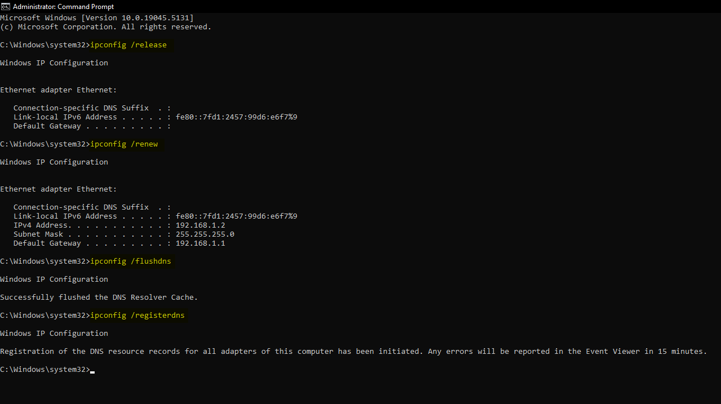
Task: Click the 'Successfully flushed the DNS Resolver Cache' message
Action: [99, 298]
